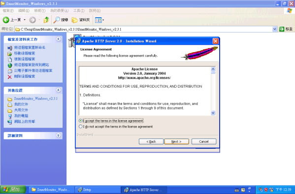This screenshot has width=295, height=194.
Task: Click the system tray clock
Action: point(284,190)
